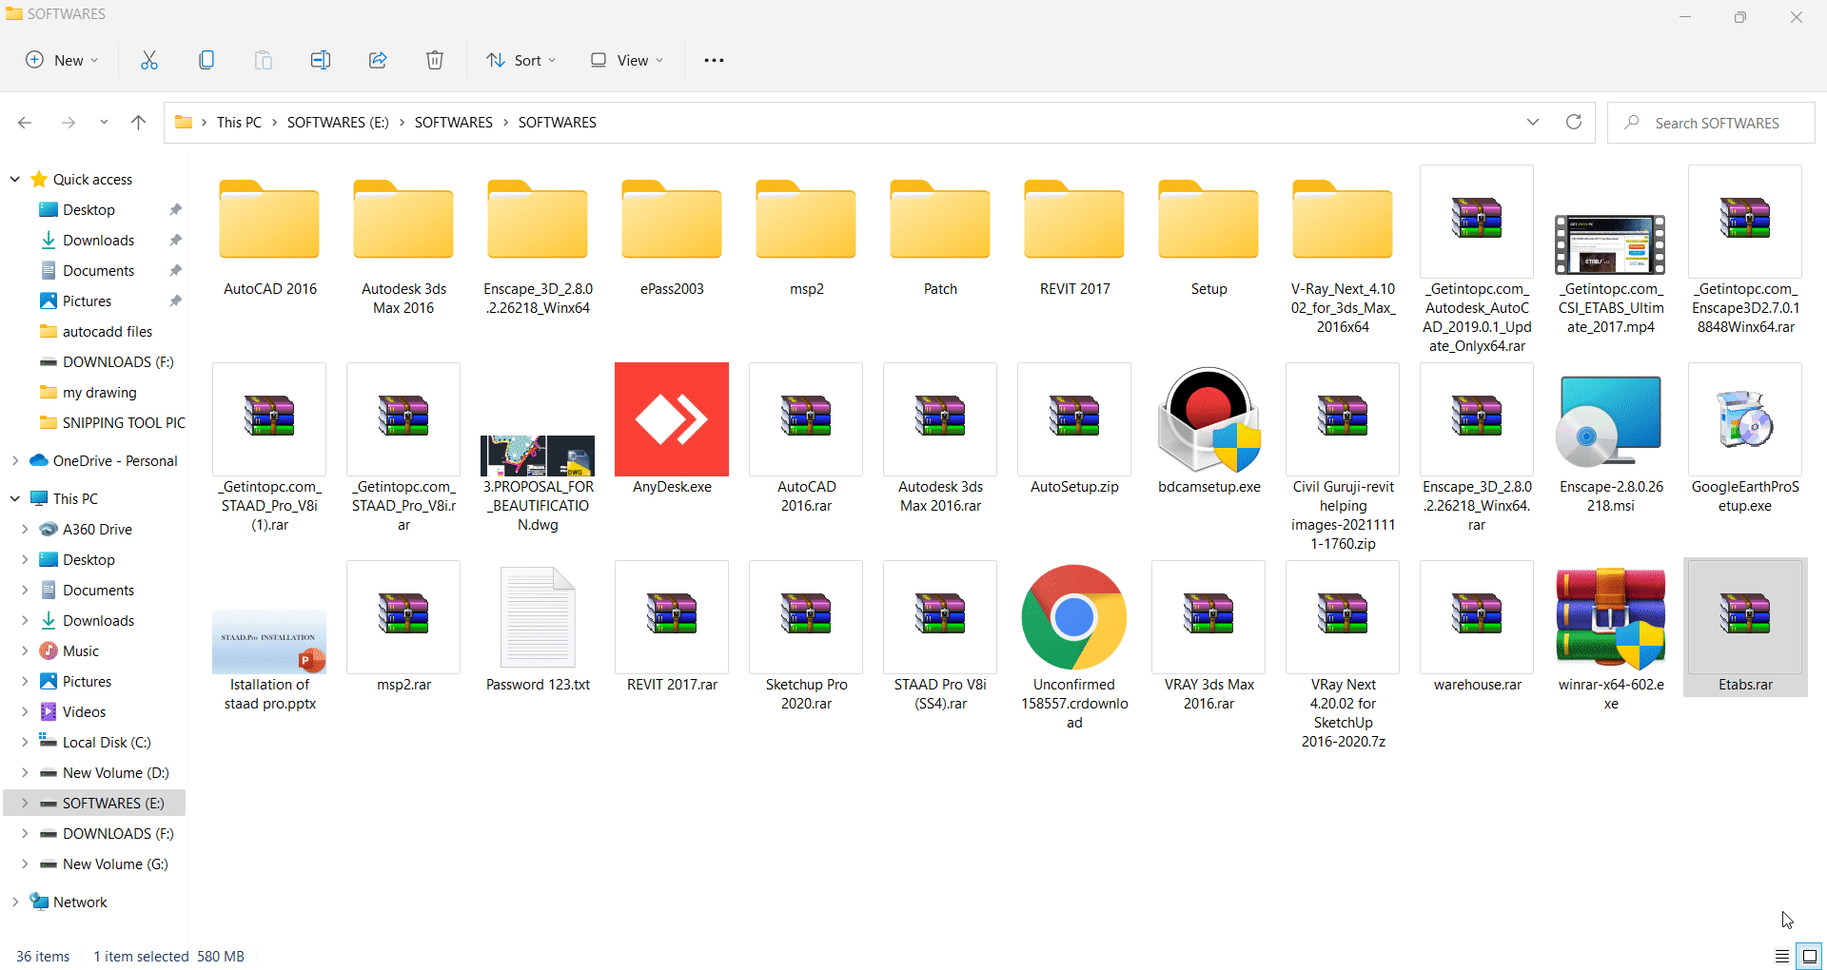This screenshot has width=1827, height=970.
Task: Expand the A360 Drive node
Action: 25,529
